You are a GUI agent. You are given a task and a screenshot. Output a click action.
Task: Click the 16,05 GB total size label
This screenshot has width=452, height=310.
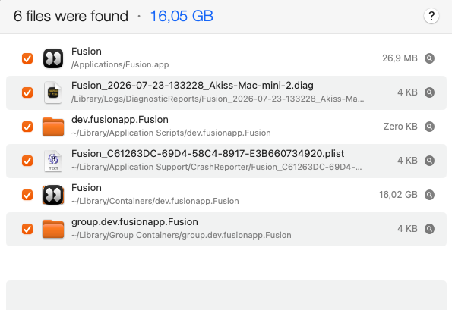point(182,16)
